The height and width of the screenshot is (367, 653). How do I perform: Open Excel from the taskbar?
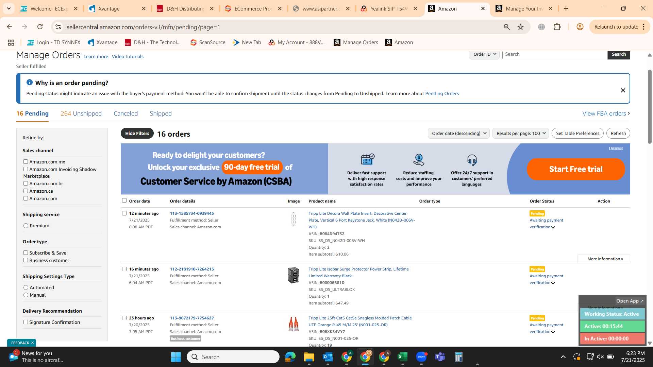[x=402, y=357]
